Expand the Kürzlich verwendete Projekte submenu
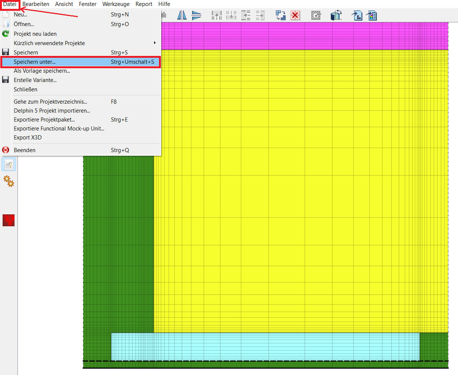 click(80, 43)
